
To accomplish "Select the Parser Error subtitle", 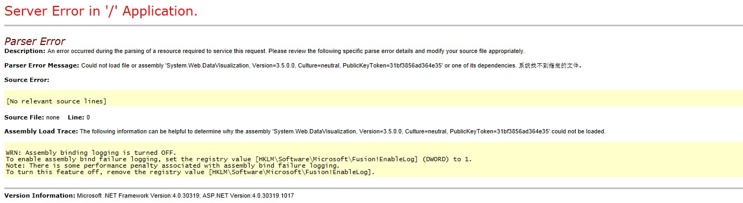I will coord(35,41).
